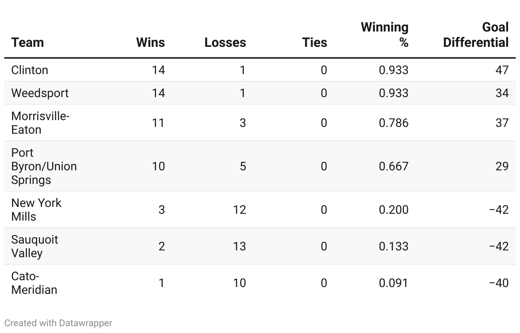Click New York Mills' 0.200 winning percentage
The height and width of the screenshot is (333, 520).
point(393,210)
